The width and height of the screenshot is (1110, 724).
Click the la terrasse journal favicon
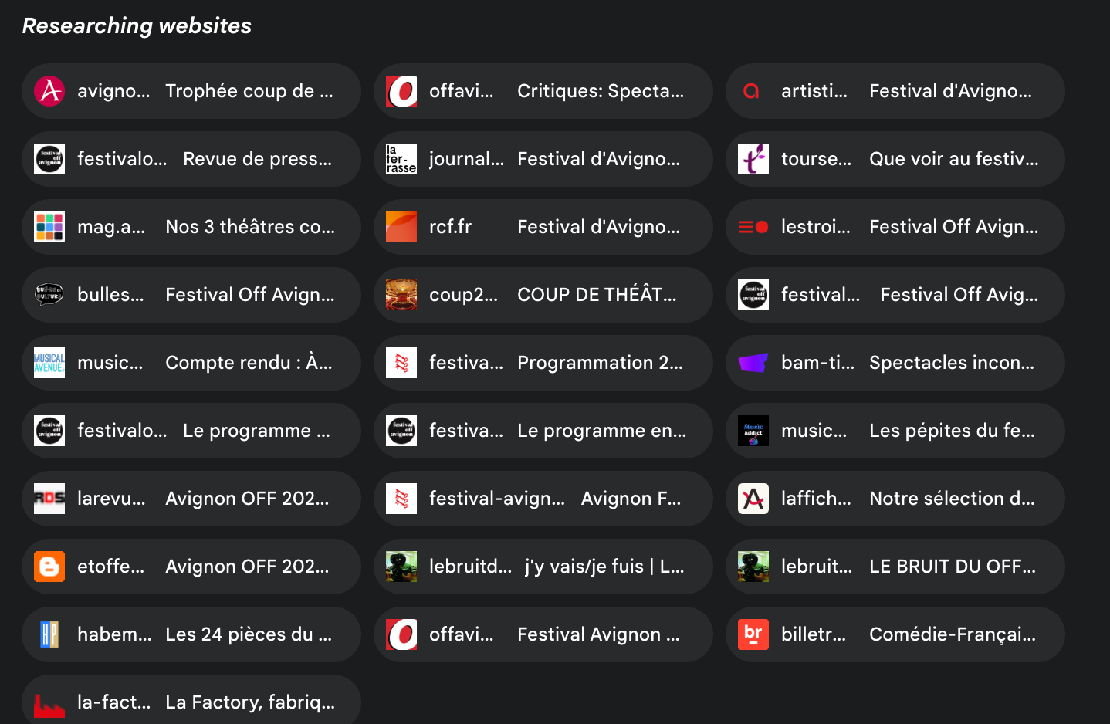(401, 159)
